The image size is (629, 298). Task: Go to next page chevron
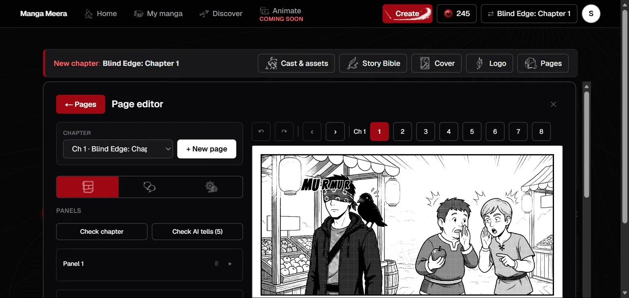click(x=335, y=132)
